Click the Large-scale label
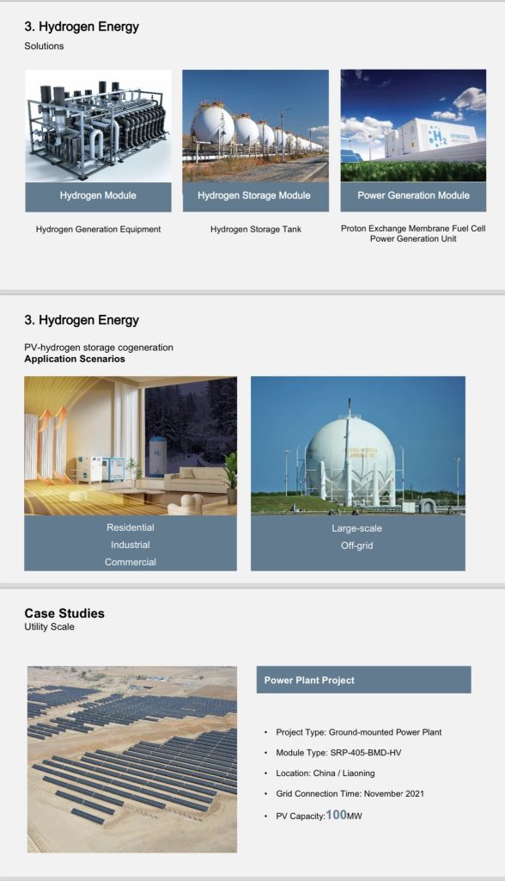The width and height of the screenshot is (505, 881). (357, 529)
